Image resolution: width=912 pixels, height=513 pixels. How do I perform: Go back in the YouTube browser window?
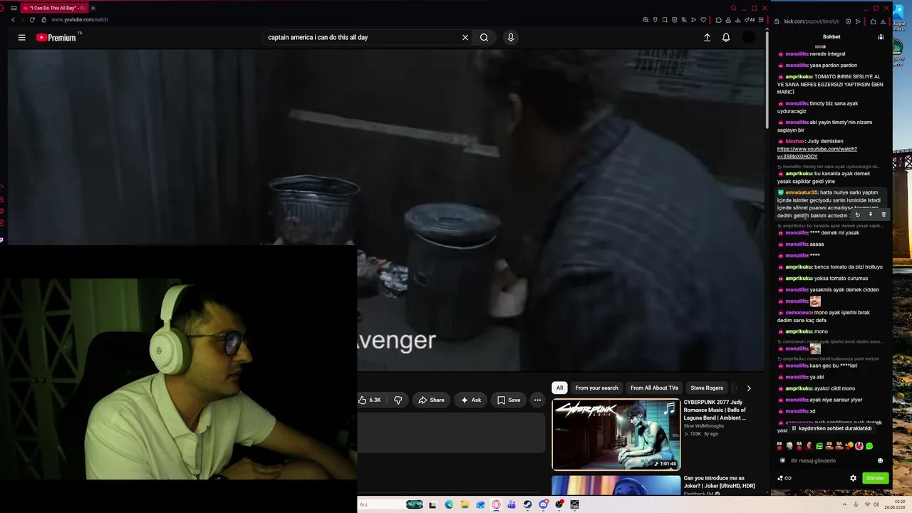click(13, 20)
